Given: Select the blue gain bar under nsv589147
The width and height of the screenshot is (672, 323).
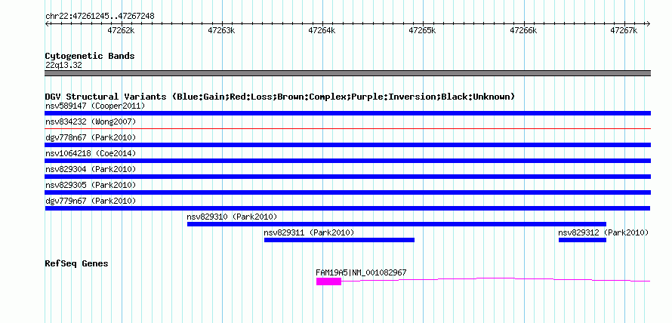Looking at the screenshot, I should (x=347, y=113).
